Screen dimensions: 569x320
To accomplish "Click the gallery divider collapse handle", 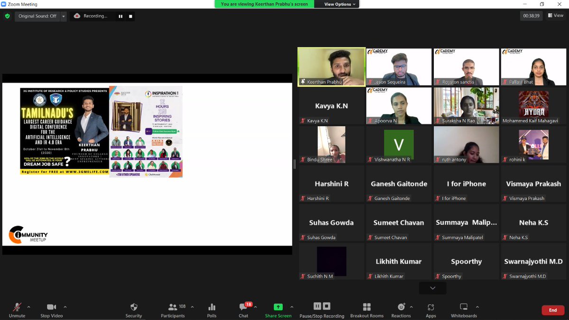I will 294,164.
